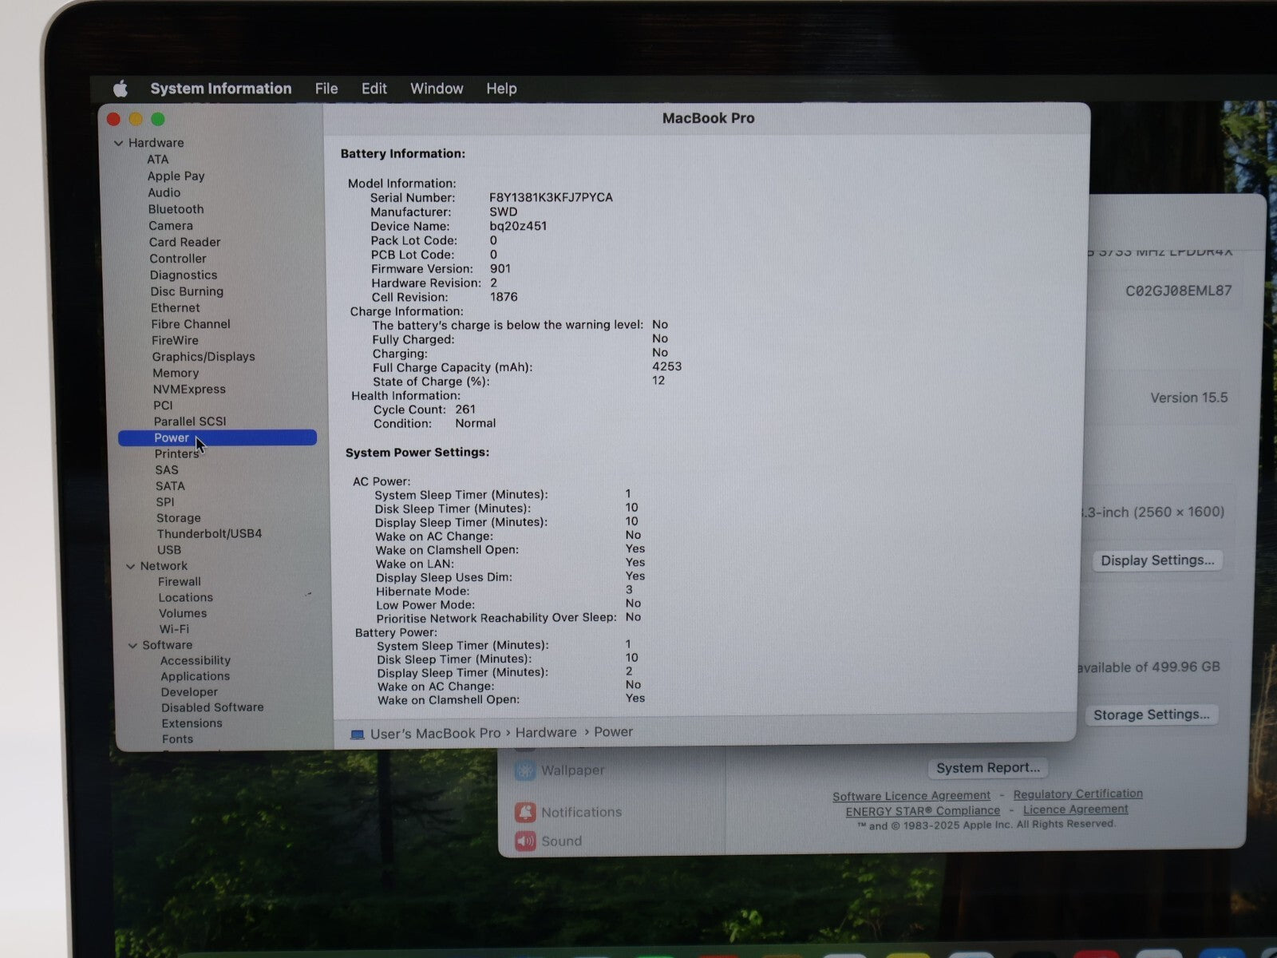Select Bluetooth in the sidebar
The height and width of the screenshot is (958, 1277).
tap(176, 209)
